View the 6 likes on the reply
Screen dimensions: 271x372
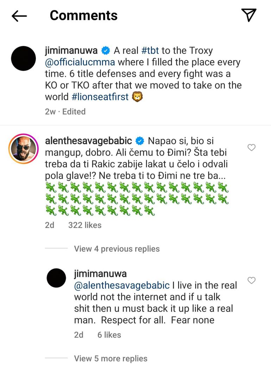point(109,335)
